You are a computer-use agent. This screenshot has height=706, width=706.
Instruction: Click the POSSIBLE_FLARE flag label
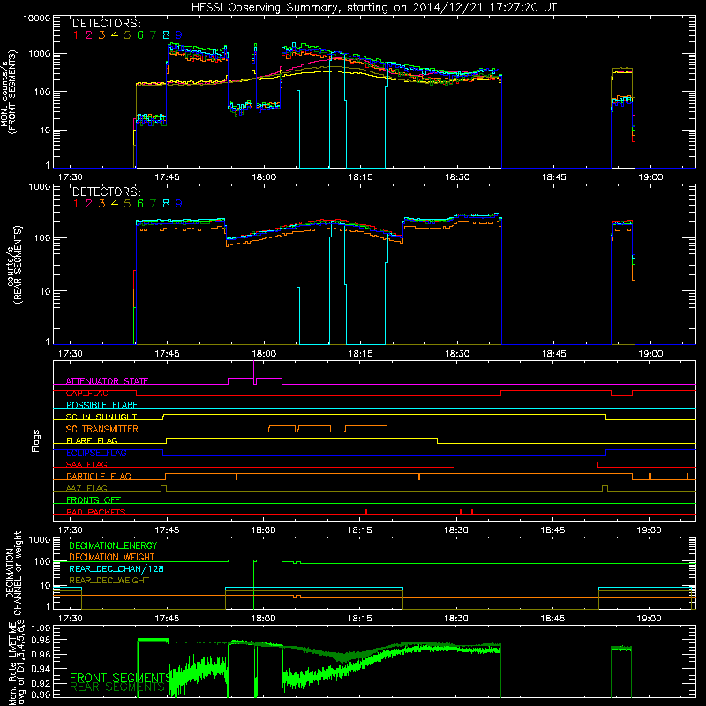101,405
